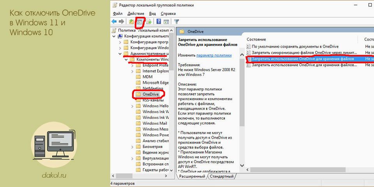Screen dimensions: 374x187
Task: Click the Back arrow toolbar icon
Action: [x=114, y=21]
